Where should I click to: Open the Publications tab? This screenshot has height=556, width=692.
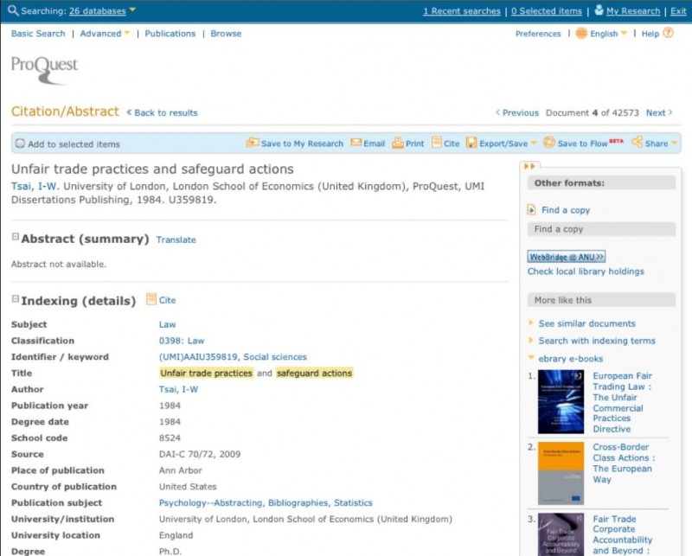170,34
